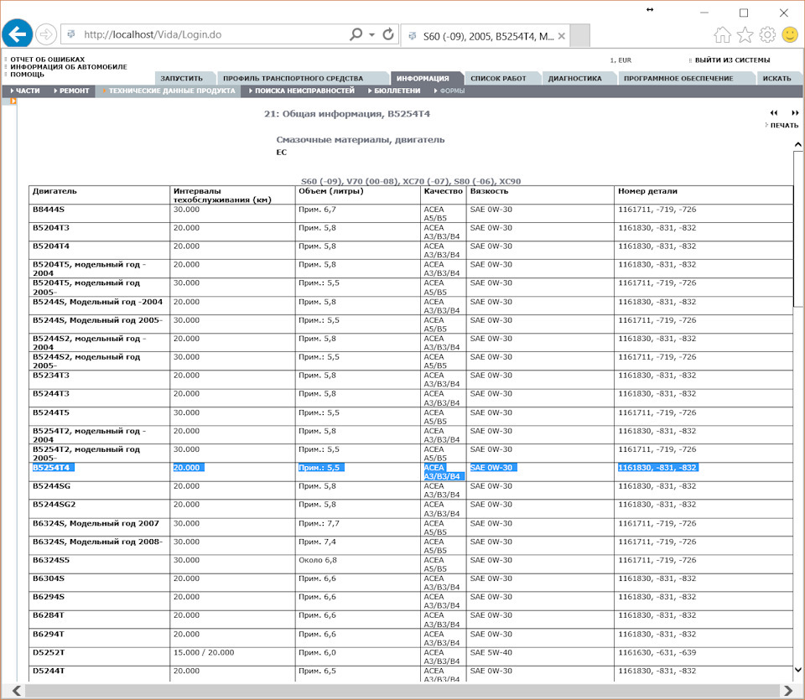Open the Список работ tab
The image size is (805, 700).
[498, 78]
